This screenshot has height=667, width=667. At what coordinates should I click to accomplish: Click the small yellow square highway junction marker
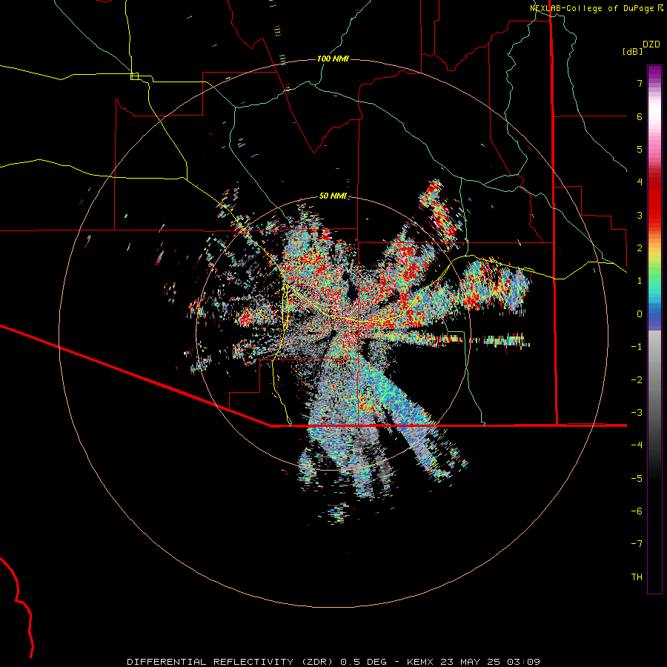tap(134, 76)
